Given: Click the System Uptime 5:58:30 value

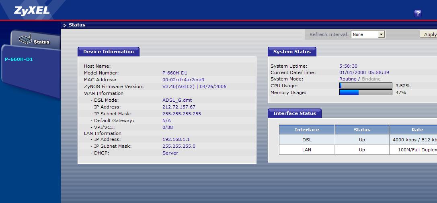Looking at the screenshot, I should [348, 66].
